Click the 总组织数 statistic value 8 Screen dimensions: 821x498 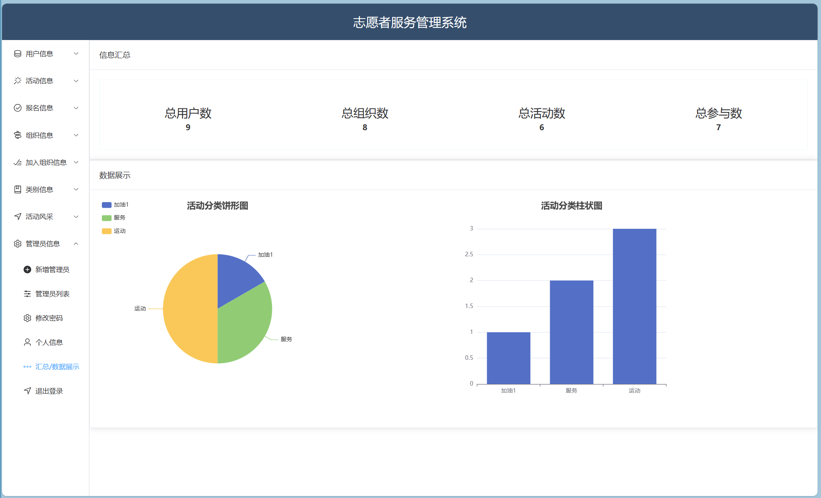point(365,127)
